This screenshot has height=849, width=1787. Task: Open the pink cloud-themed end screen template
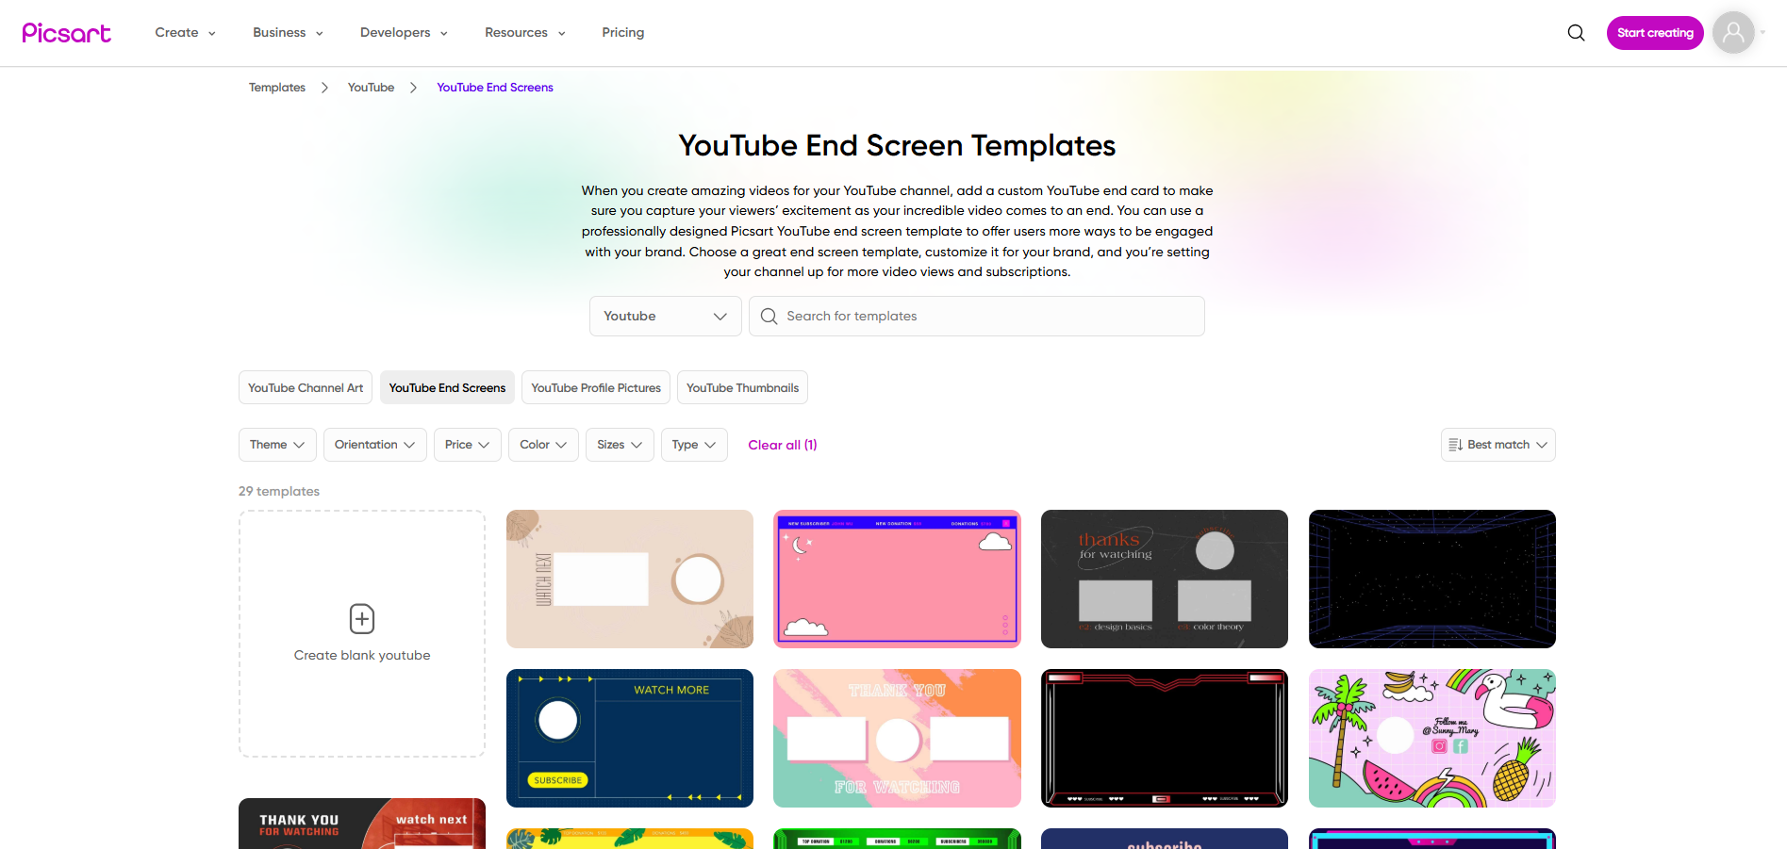click(896, 579)
